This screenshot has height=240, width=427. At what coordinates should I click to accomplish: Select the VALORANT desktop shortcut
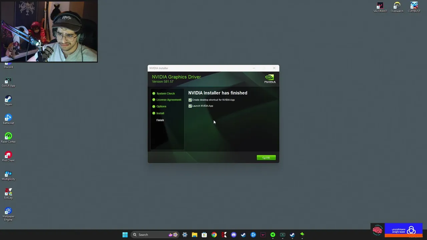[380, 7]
